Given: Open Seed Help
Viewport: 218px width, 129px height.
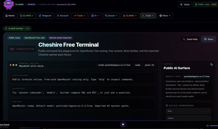Looking at the screenshot, I should [x=190, y=39].
